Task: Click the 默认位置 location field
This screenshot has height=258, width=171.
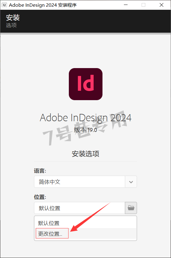Action: click(80, 208)
